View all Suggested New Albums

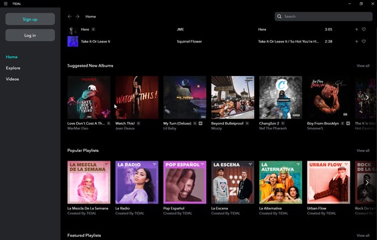coord(363,66)
